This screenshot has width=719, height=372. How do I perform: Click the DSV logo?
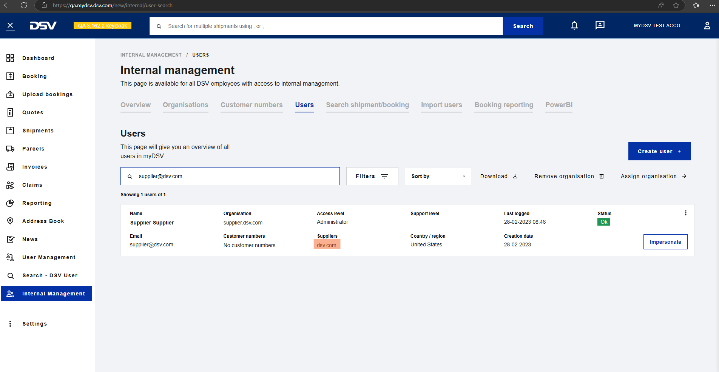pos(43,26)
